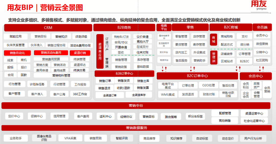This screenshot has height=144, width=276.
Task: Open the 社区团购 box
Action: [262, 60]
